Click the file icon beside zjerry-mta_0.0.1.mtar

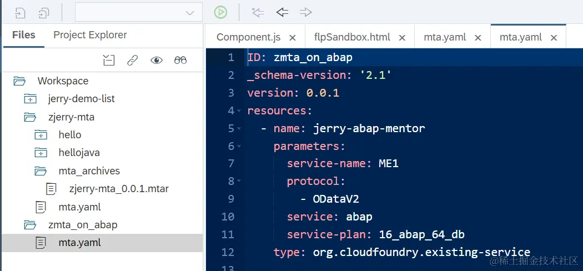click(51, 189)
